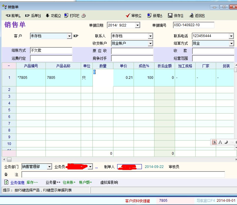
Task: Refresh business info via the green 业务信息 icon
Action: tap(6, 182)
